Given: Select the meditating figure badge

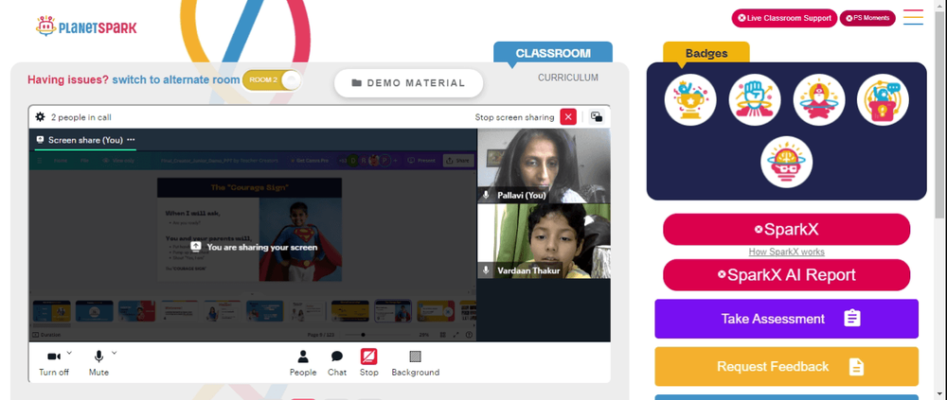Looking at the screenshot, I should [818, 99].
